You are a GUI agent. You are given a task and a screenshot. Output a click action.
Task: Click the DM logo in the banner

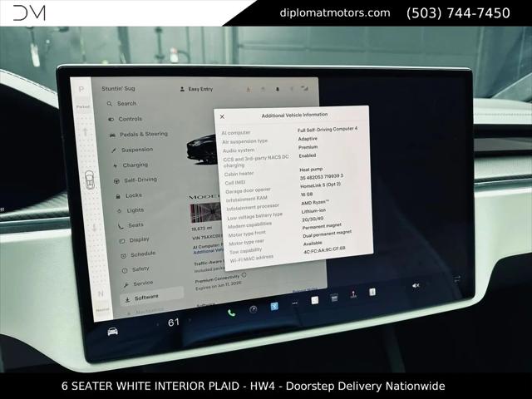pos(29,12)
